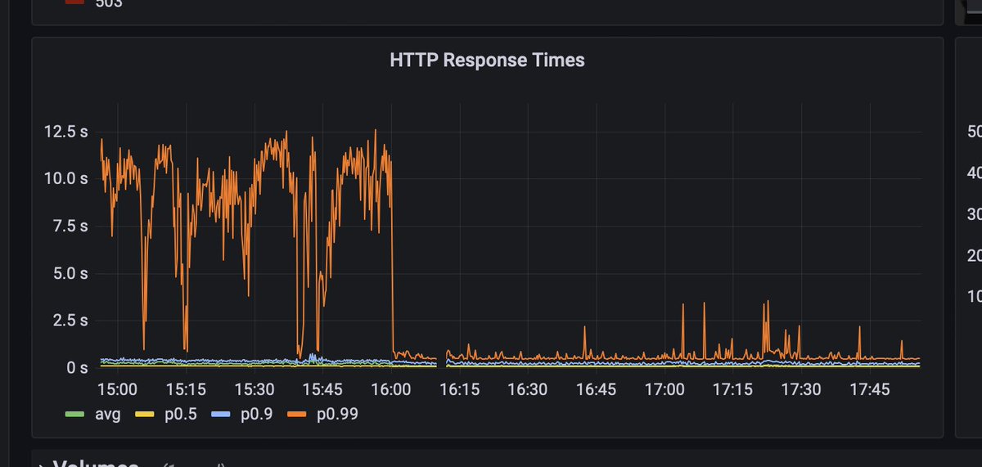Click the 17:00 time axis label

click(664, 390)
